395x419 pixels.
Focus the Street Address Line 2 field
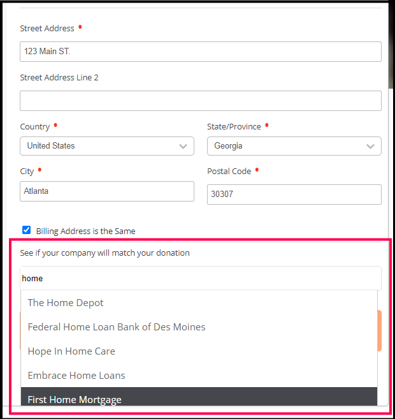(x=201, y=101)
